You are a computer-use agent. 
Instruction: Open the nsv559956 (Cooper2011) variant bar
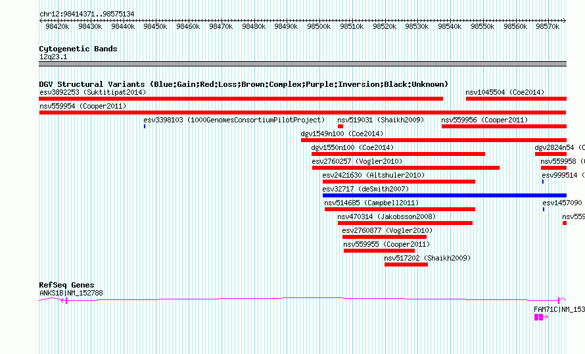[504, 126]
